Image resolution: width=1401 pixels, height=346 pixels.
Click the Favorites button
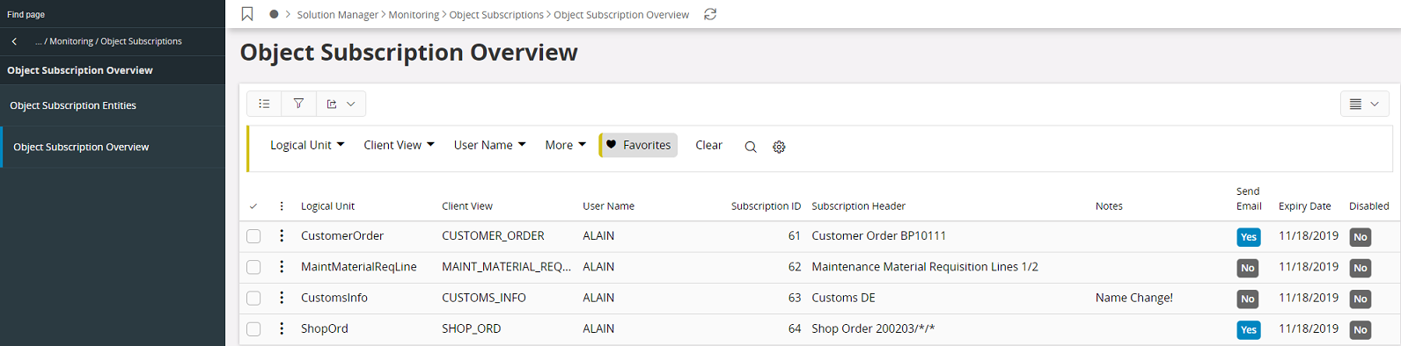[x=638, y=145]
